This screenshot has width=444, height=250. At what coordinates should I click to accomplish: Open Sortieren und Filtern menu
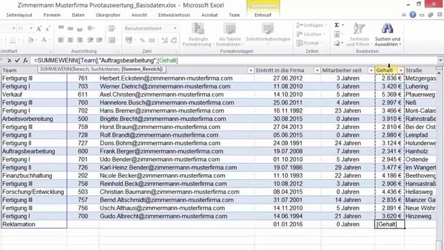click(x=359, y=35)
